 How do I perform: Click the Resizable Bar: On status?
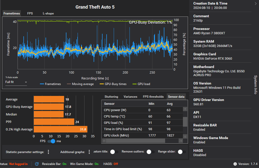tap(54, 164)
